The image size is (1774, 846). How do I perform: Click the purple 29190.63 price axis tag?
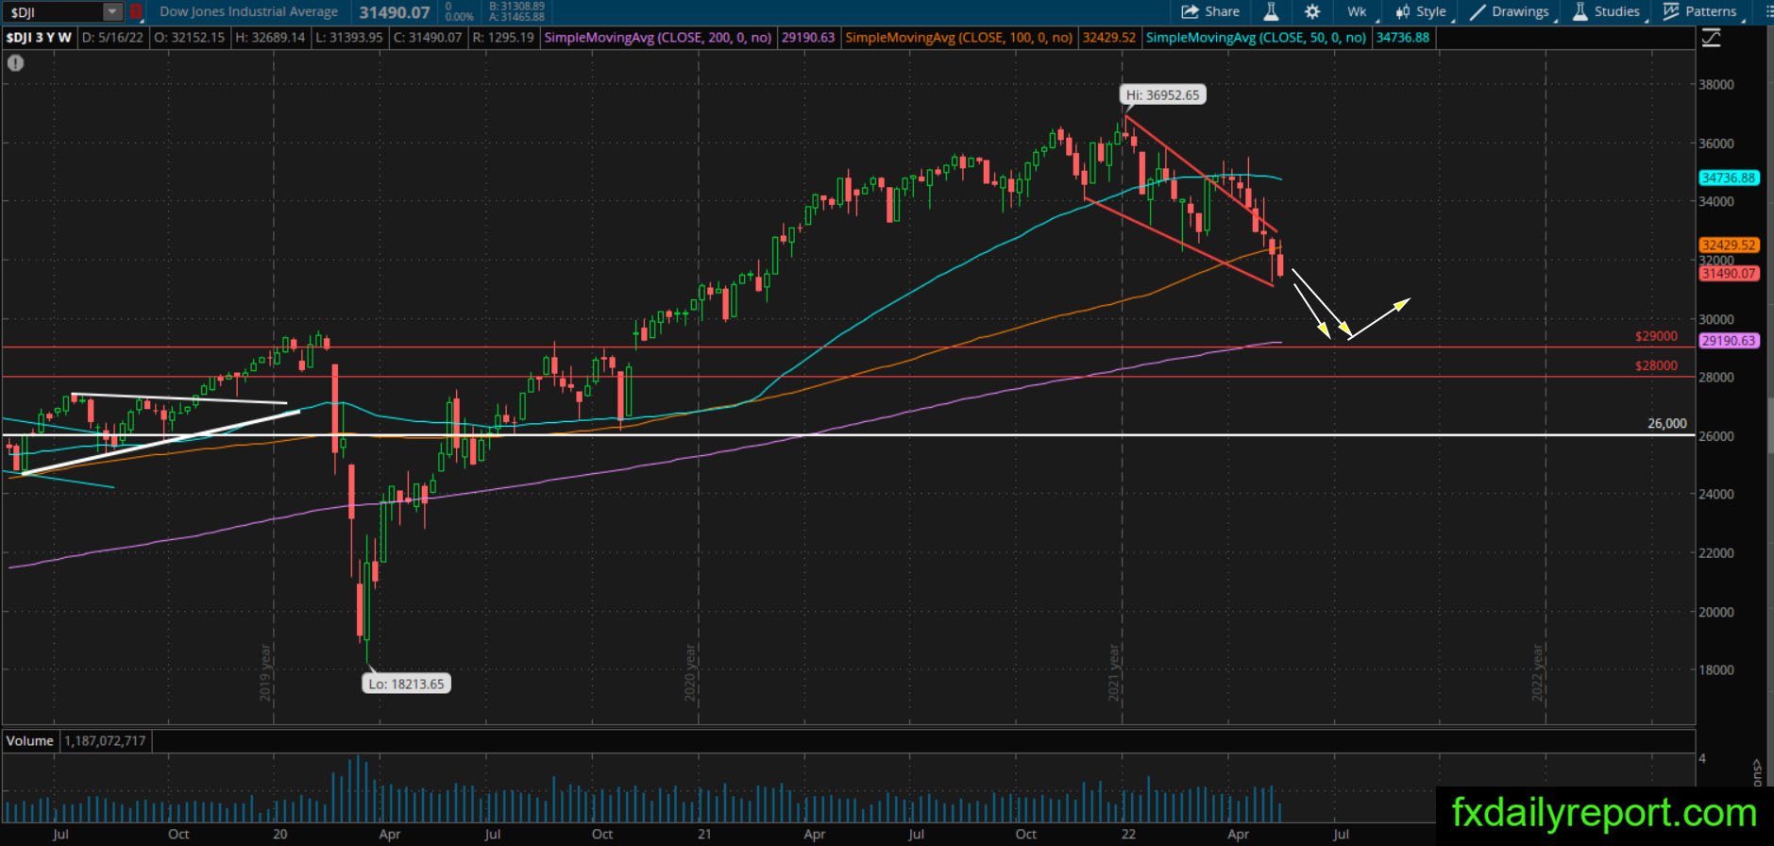coord(1728,341)
